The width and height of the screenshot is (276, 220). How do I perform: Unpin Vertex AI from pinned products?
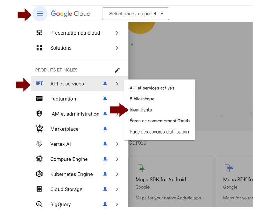click(105, 144)
